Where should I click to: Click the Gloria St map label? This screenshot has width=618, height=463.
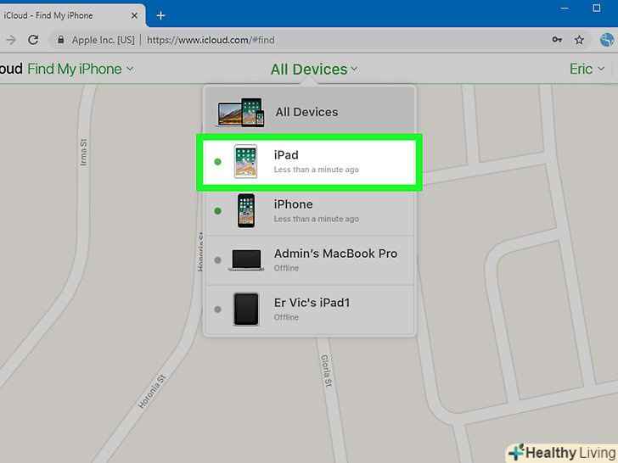click(326, 371)
